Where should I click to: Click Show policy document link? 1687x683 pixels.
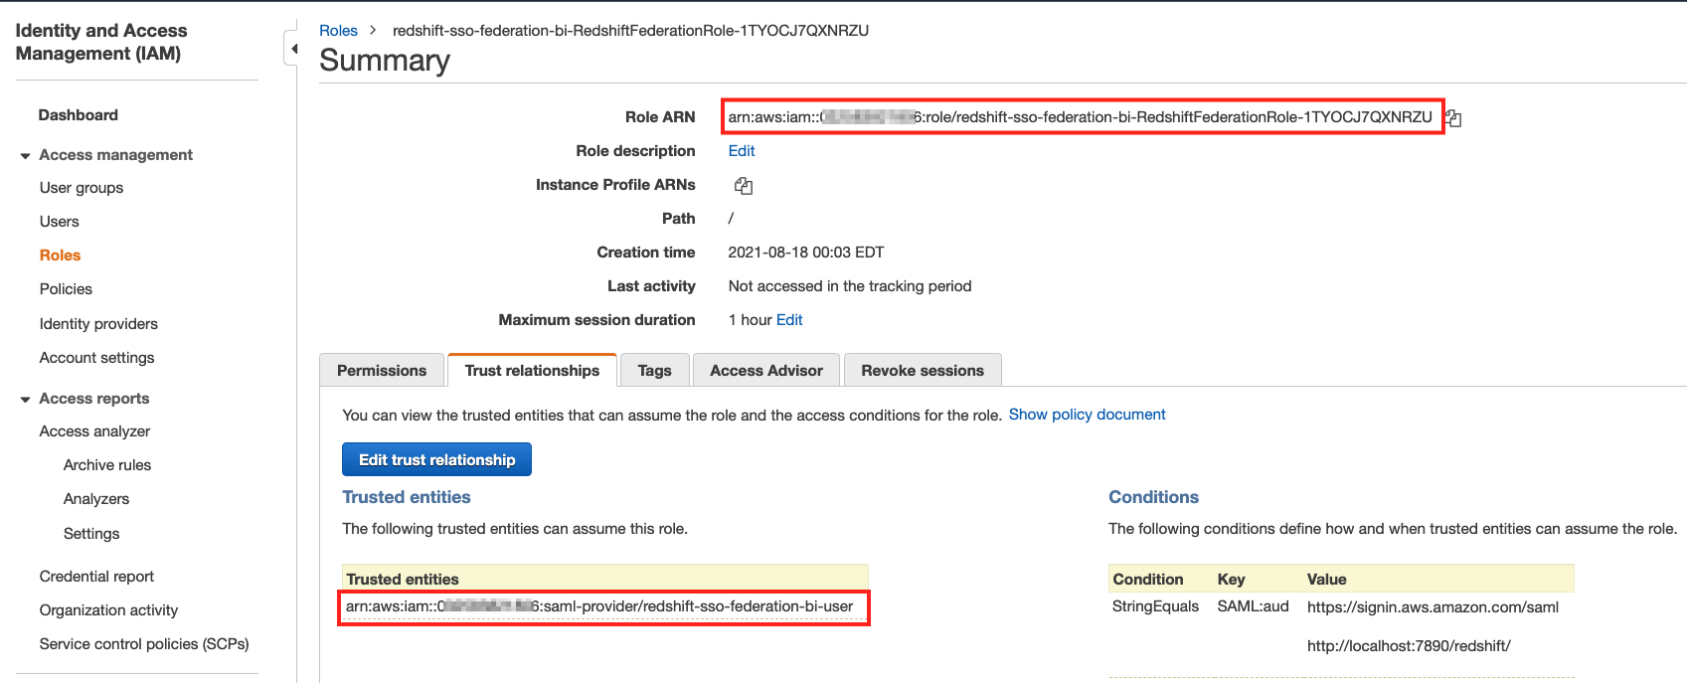pyautogui.click(x=1087, y=415)
